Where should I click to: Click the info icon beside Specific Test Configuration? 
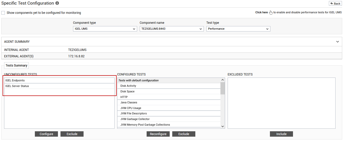57,3
